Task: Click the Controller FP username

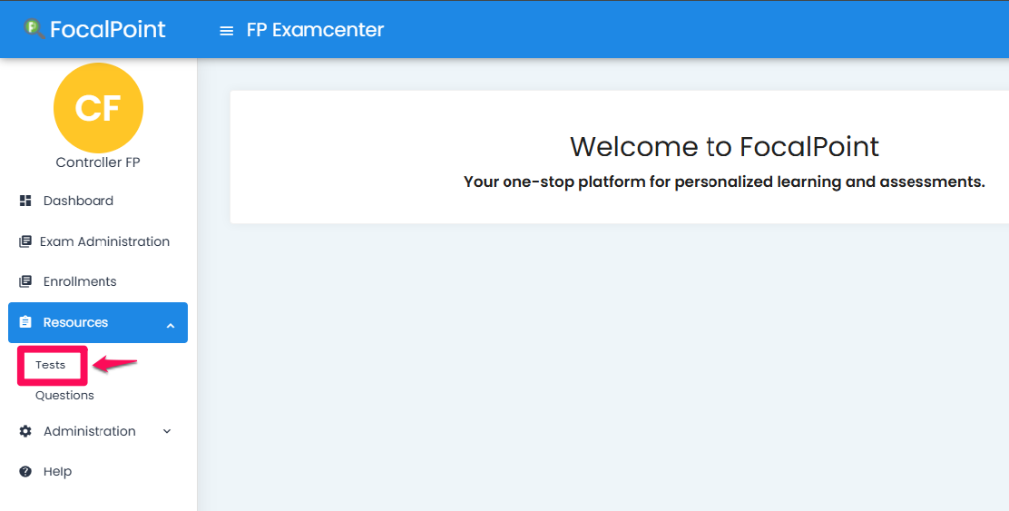Action: [x=98, y=162]
